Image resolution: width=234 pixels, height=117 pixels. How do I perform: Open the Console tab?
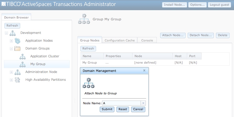[x=147, y=40]
